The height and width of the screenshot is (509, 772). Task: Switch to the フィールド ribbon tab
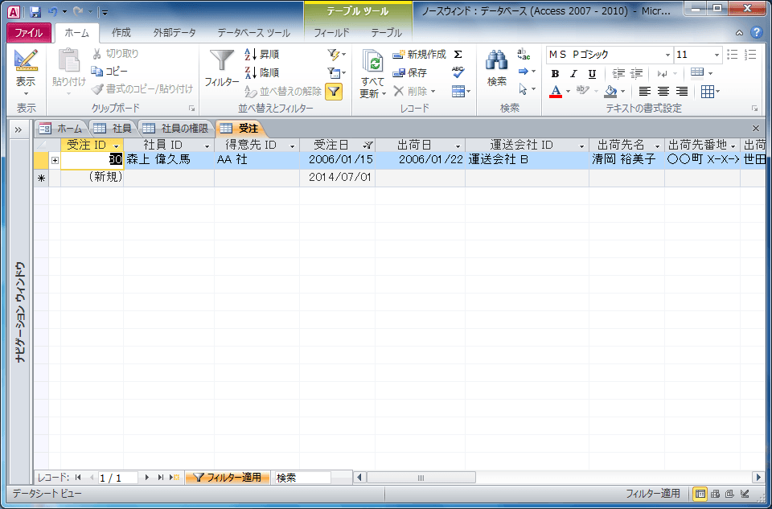click(x=332, y=33)
